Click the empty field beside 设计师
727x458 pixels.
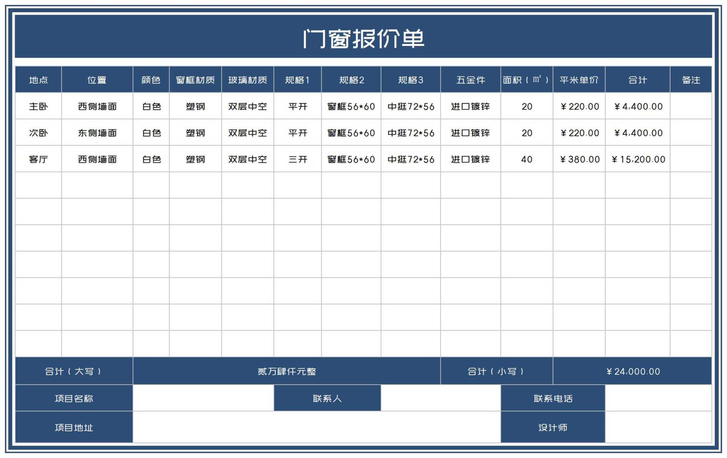tap(658, 427)
